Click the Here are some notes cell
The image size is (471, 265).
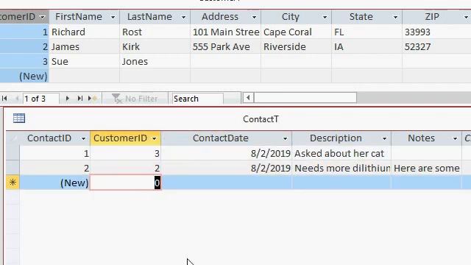coord(426,168)
